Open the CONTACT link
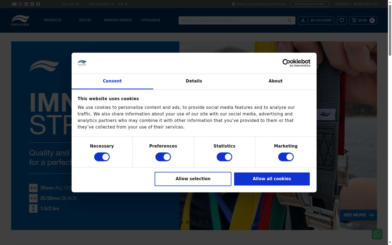The height and width of the screenshot is (245, 392). pos(342,4)
